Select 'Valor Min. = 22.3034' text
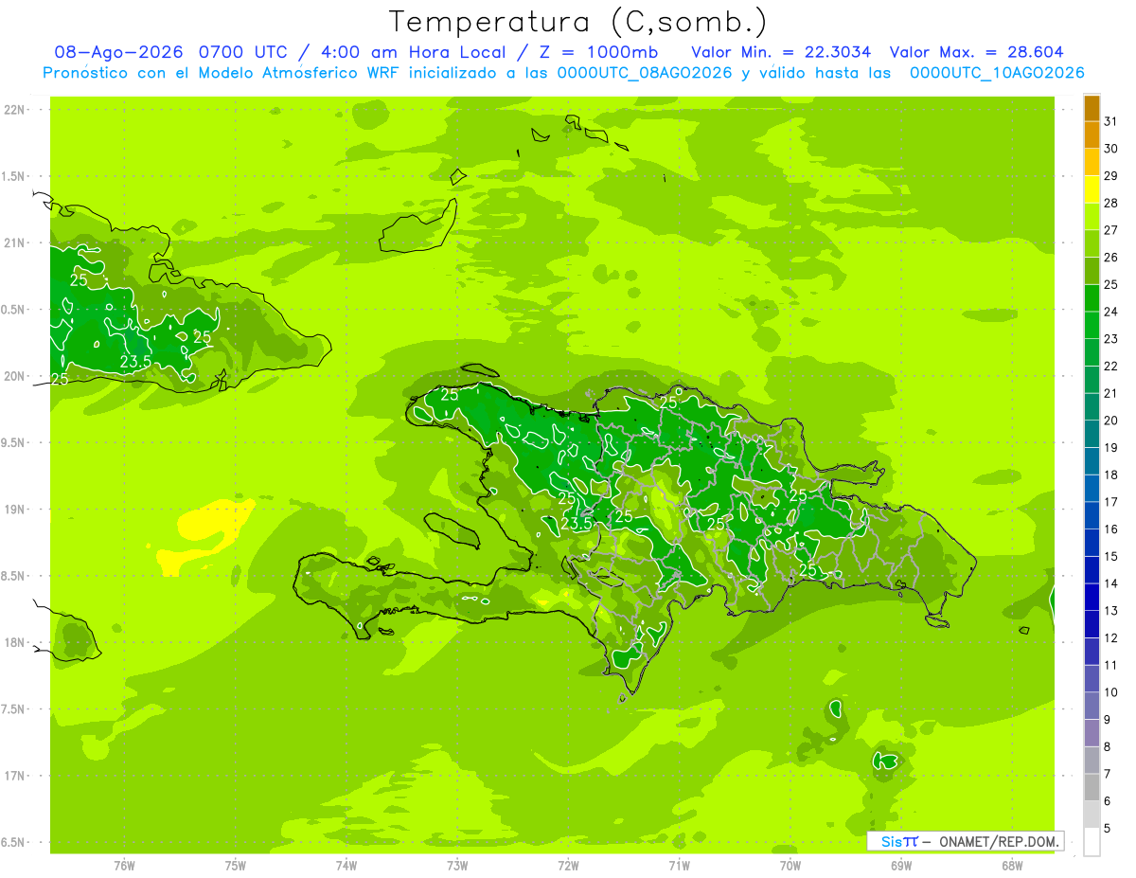The image size is (1136, 878). coord(781,52)
